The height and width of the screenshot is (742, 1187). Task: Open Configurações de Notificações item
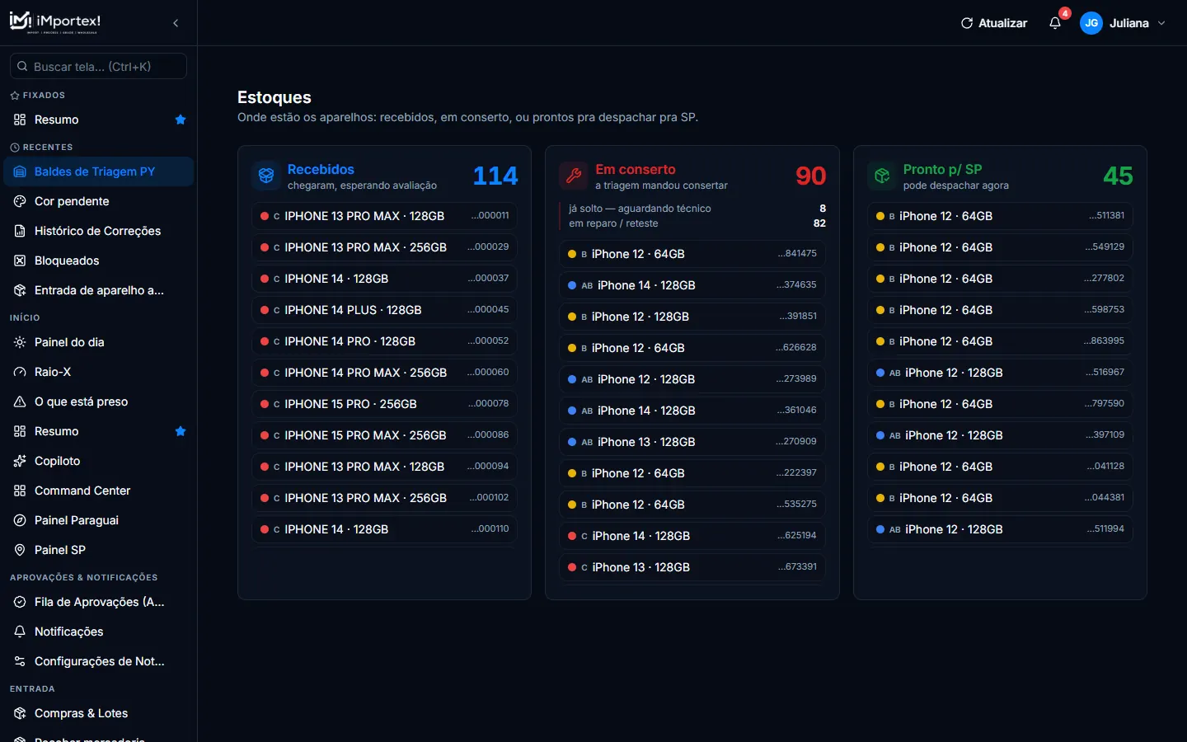point(99,661)
